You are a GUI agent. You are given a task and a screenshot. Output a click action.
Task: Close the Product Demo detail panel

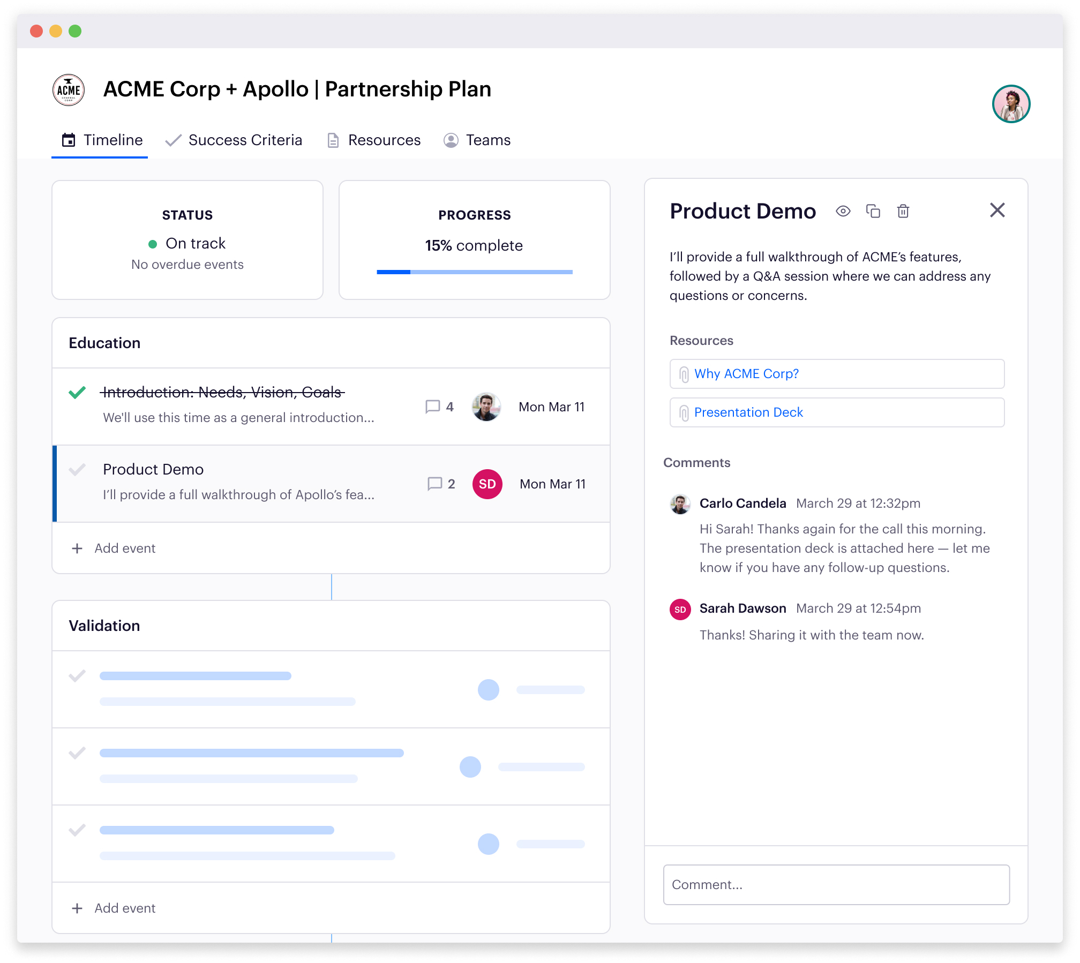click(997, 210)
